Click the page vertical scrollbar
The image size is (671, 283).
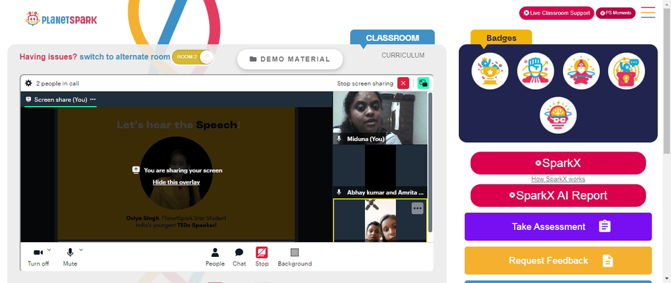(x=667, y=81)
